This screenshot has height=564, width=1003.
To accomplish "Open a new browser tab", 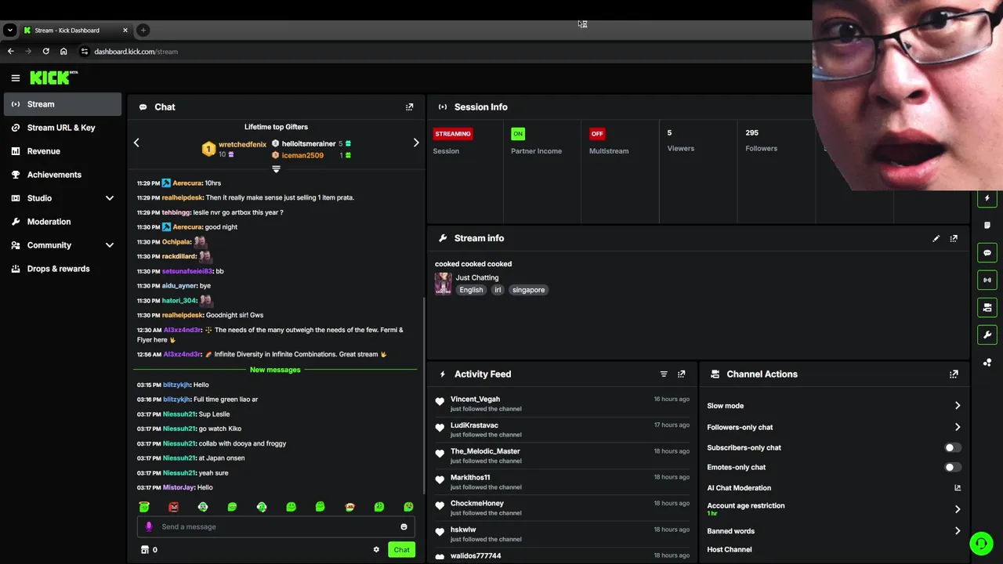I will (143, 30).
